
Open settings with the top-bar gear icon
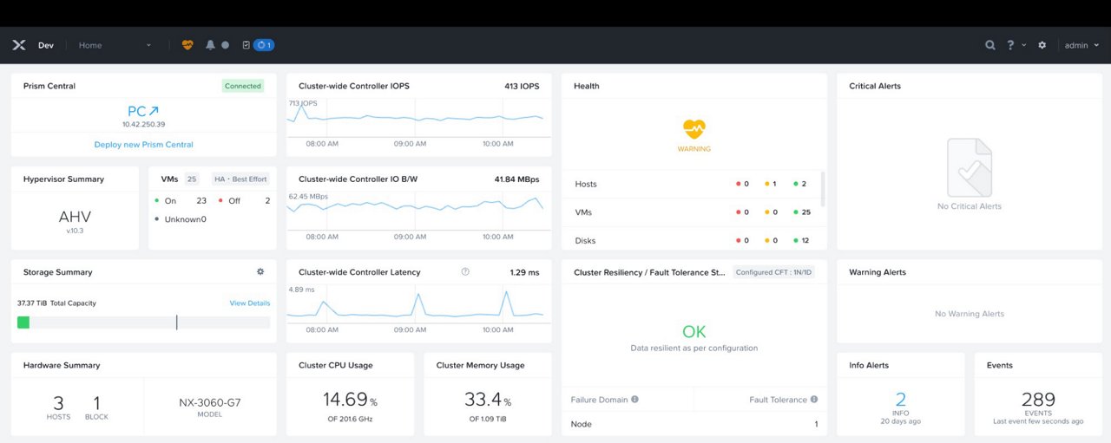pyautogui.click(x=1042, y=45)
